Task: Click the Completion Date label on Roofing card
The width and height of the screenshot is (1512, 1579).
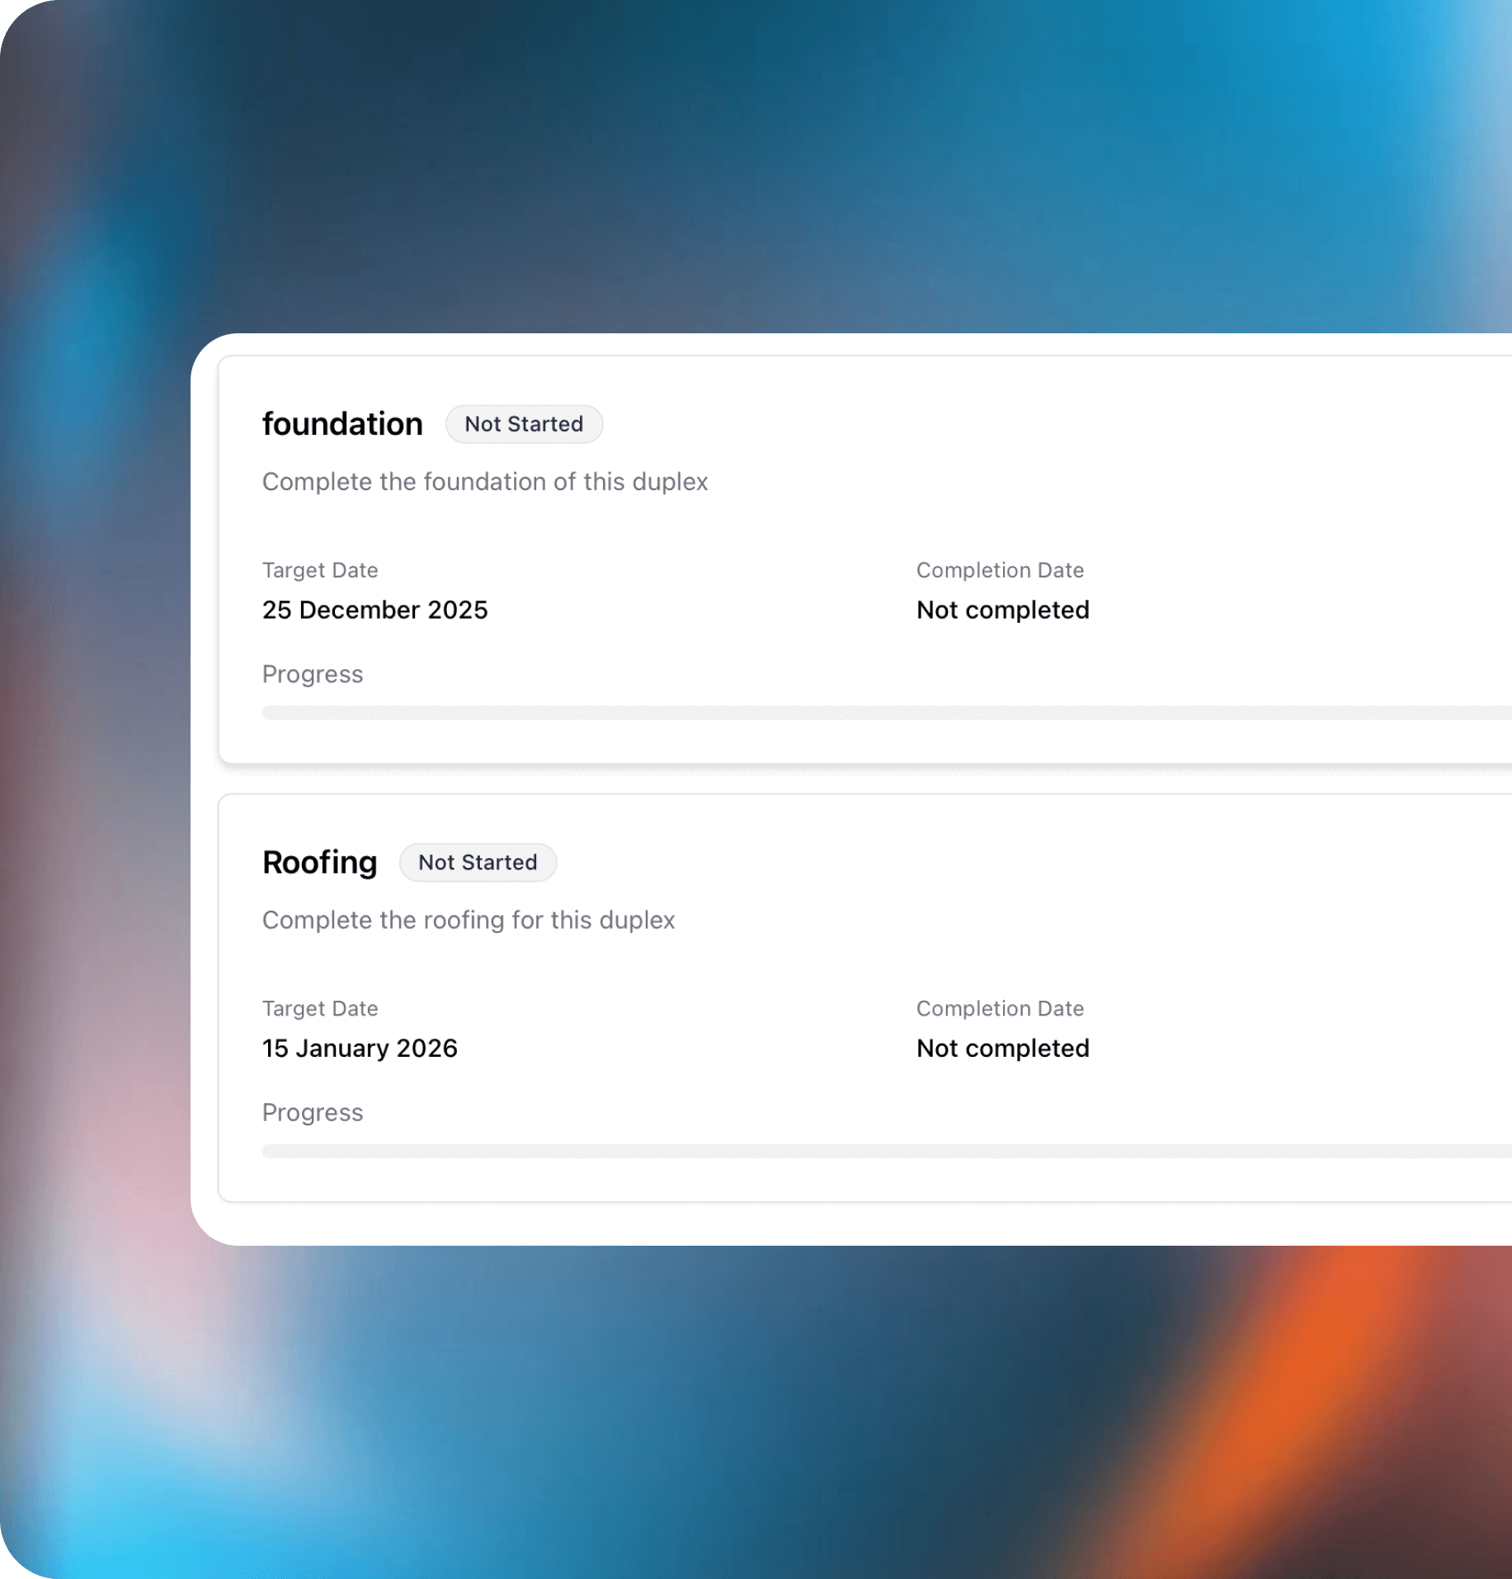Action: (999, 1008)
